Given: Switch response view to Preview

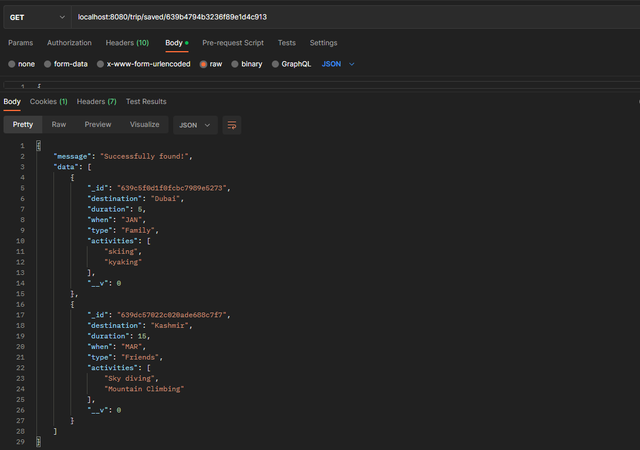Looking at the screenshot, I should point(98,125).
